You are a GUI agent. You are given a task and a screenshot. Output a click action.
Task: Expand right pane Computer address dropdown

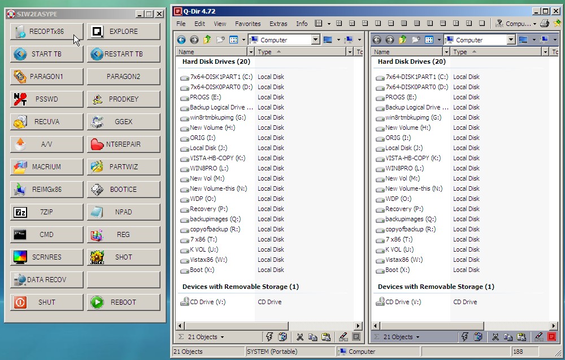tap(511, 39)
